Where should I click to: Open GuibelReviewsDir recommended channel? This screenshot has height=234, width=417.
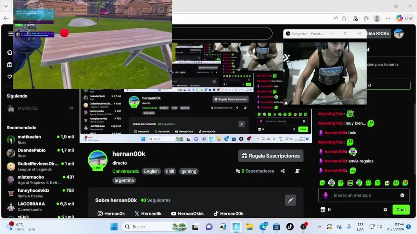pyautogui.click(x=40, y=166)
